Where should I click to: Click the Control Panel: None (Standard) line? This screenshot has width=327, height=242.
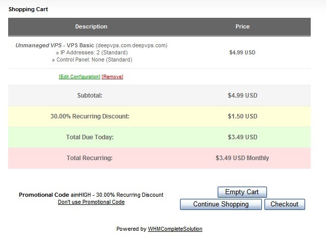(x=92, y=59)
